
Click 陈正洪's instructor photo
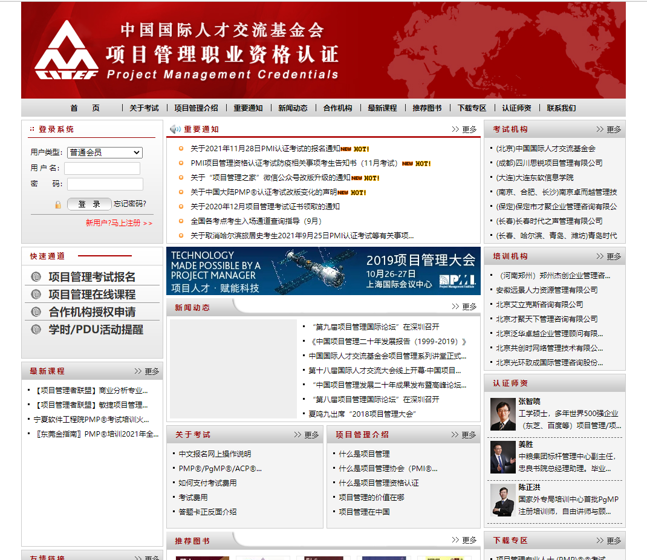(x=503, y=500)
